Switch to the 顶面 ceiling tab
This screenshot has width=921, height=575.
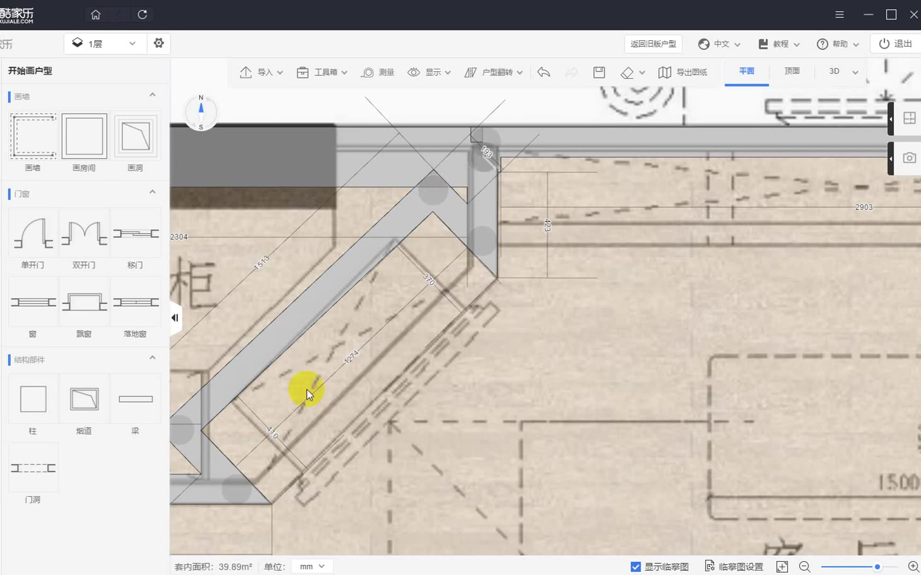click(792, 71)
